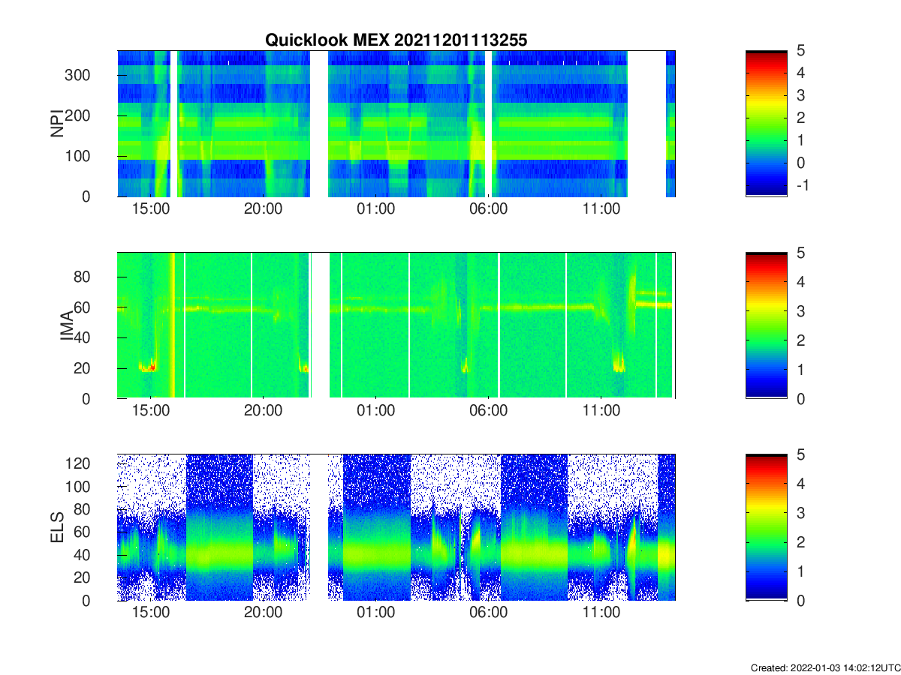Click inside the NPI spectrogram plot
The width and height of the screenshot is (901, 675).
click(396, 123)
